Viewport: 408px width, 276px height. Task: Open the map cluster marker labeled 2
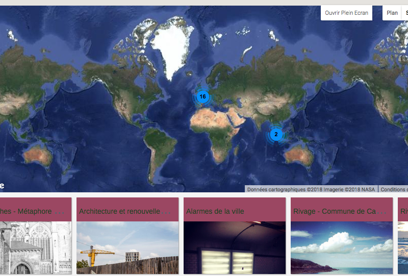276,135
